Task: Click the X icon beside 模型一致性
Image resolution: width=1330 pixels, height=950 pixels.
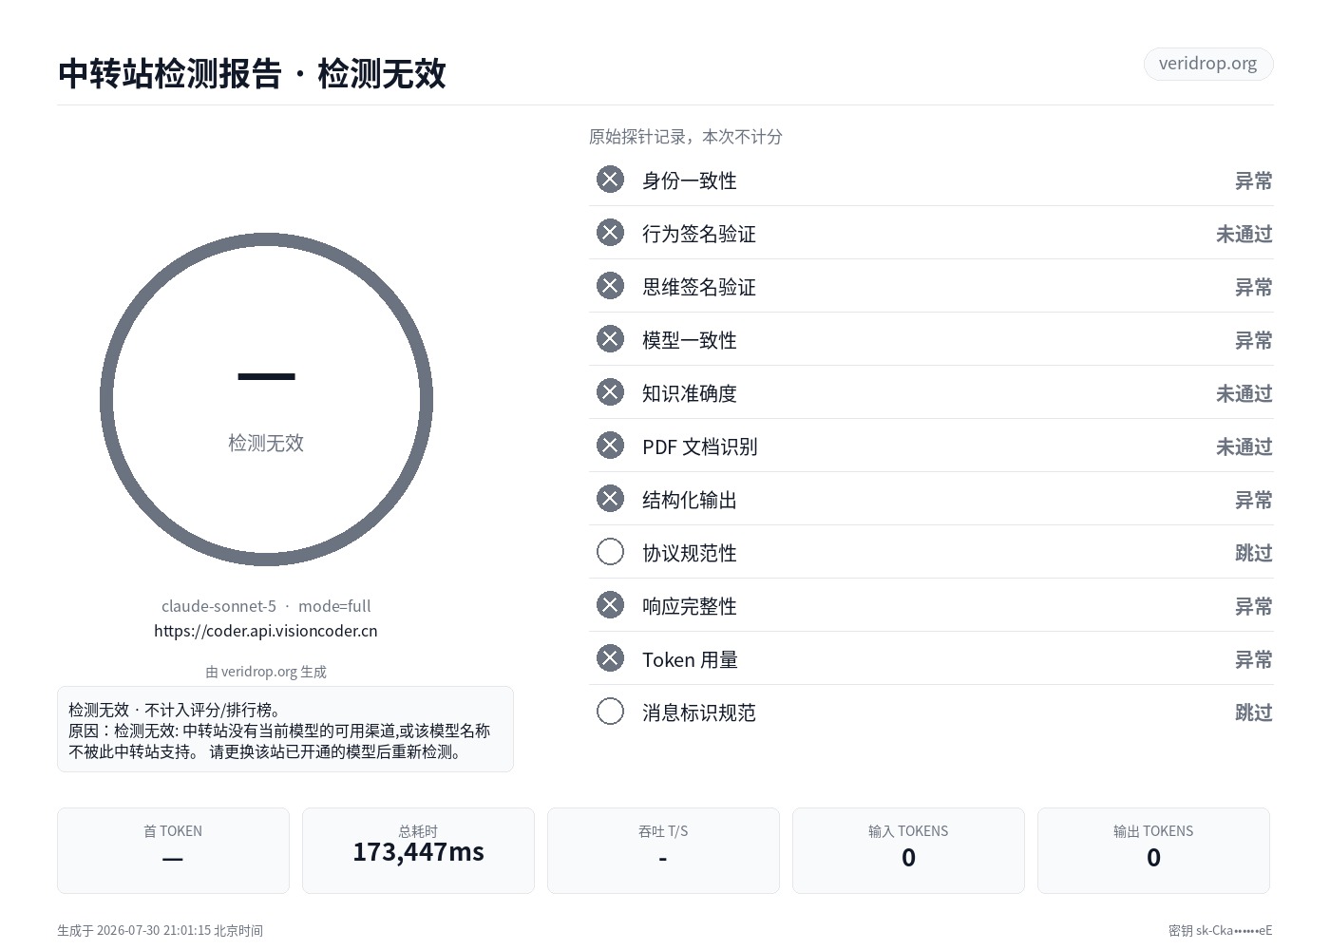Action: 610,339
